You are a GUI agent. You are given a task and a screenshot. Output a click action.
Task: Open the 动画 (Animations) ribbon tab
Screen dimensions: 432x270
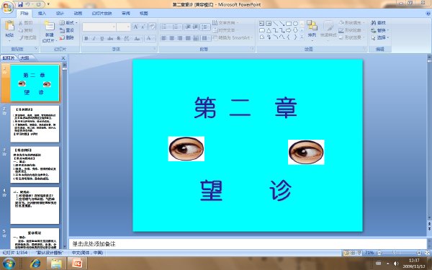click(78, 13)
